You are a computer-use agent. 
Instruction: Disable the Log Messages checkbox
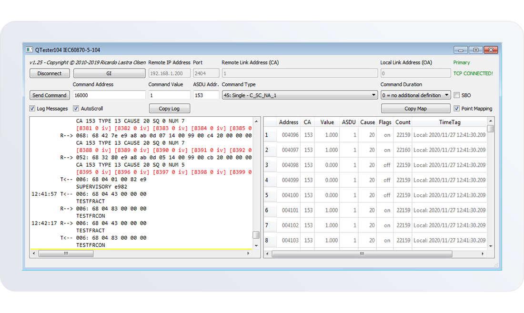click(32, 109)
